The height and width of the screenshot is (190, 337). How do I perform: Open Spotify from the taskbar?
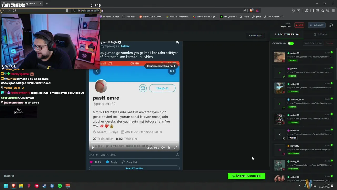(x=60, y=186)
